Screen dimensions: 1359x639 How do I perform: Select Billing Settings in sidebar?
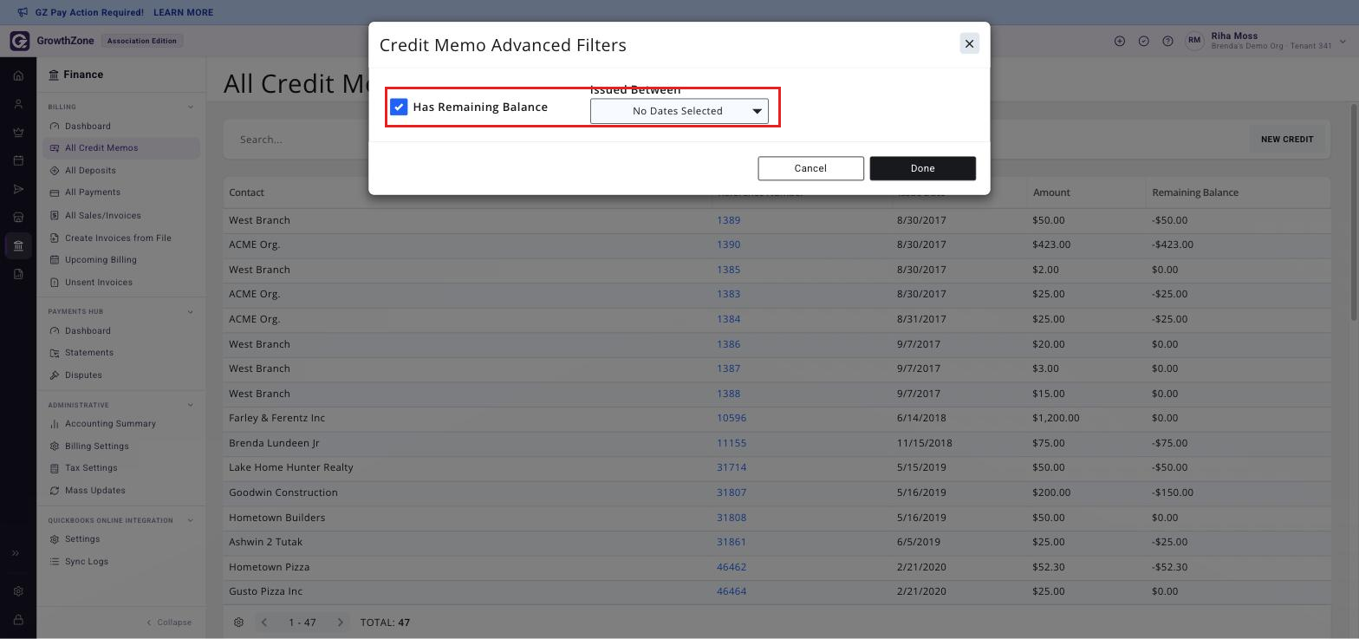[96, 447]
